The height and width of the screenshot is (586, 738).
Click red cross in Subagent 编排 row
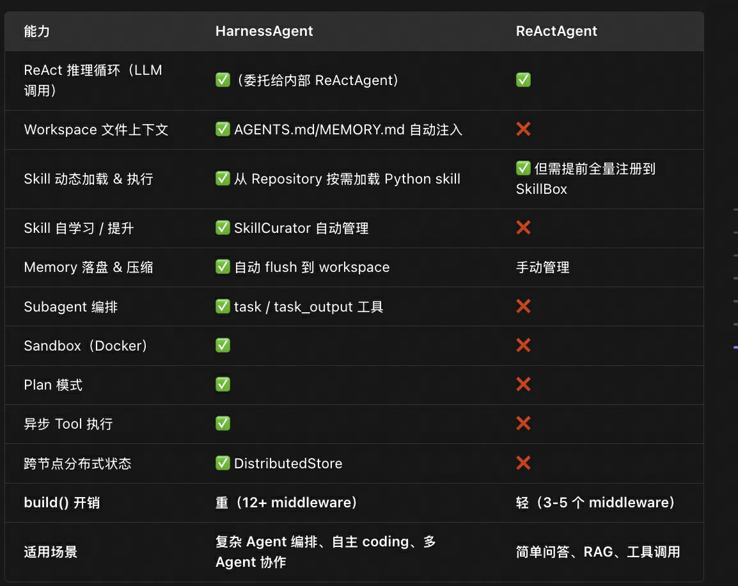click(523, 306)
